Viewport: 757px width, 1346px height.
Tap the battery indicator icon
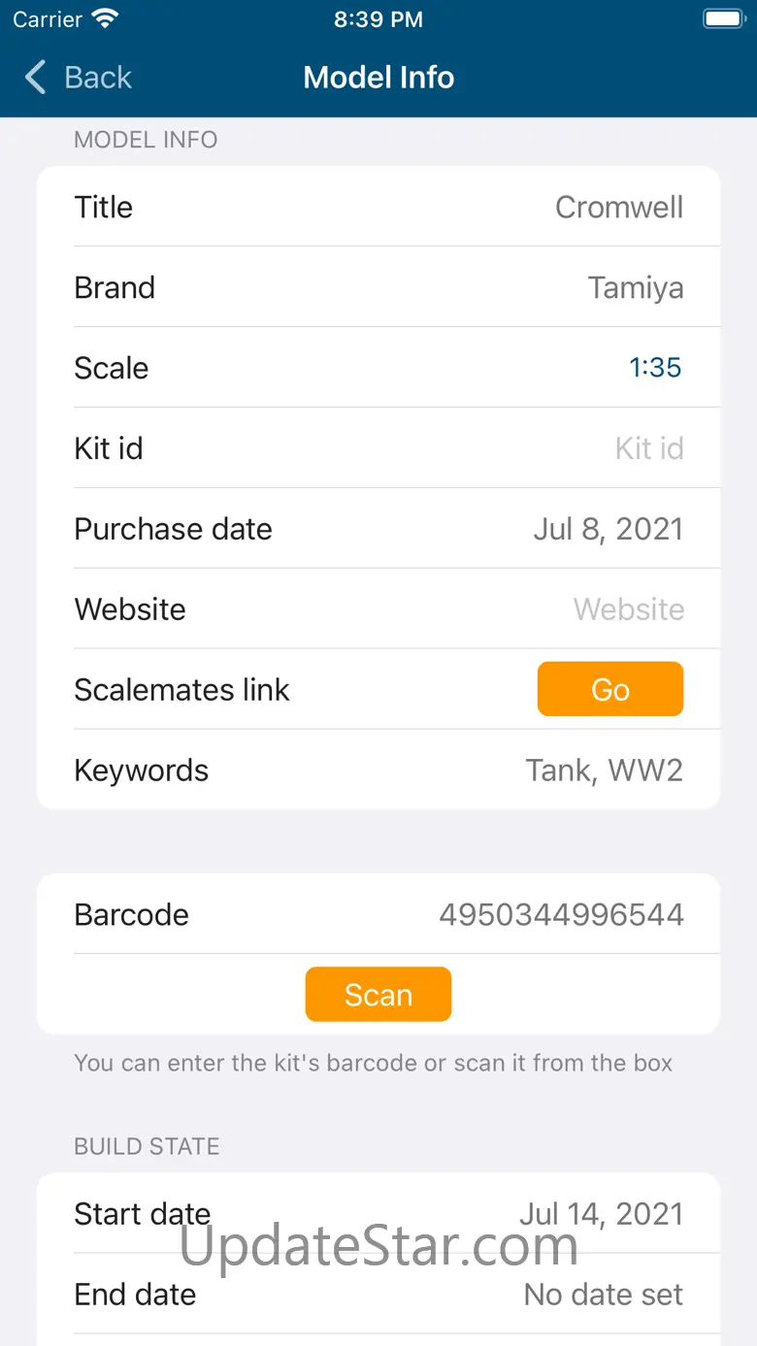coord(723,18)
